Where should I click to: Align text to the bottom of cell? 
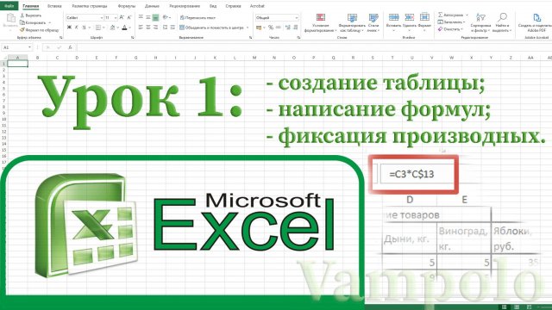[x=155, y=17]
